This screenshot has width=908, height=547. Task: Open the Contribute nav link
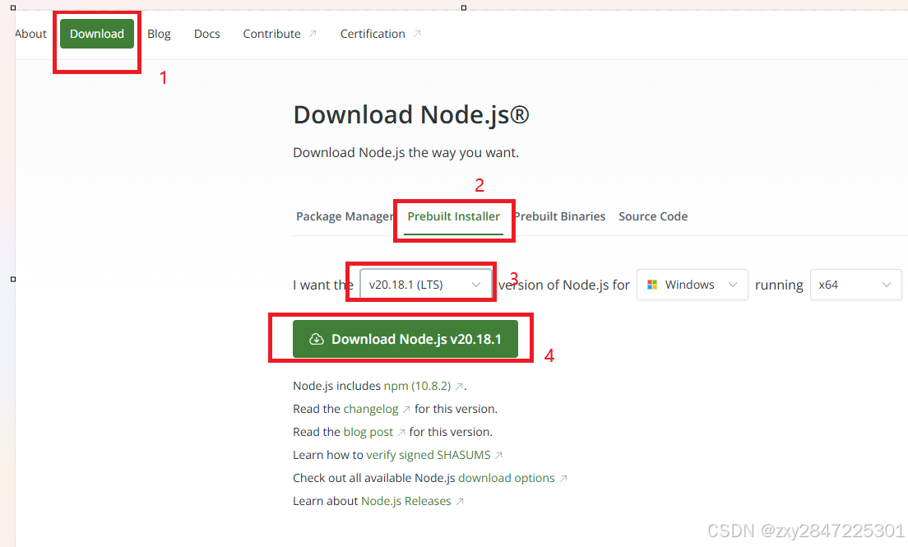[x=271, y=34]
